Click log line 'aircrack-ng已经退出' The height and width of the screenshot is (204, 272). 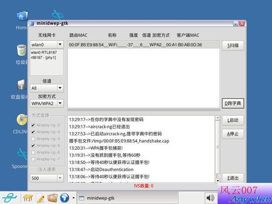(99, 127)
